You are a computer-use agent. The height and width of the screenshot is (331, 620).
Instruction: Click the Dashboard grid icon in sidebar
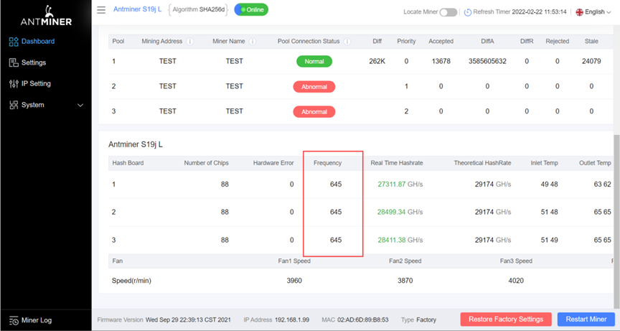13,42
